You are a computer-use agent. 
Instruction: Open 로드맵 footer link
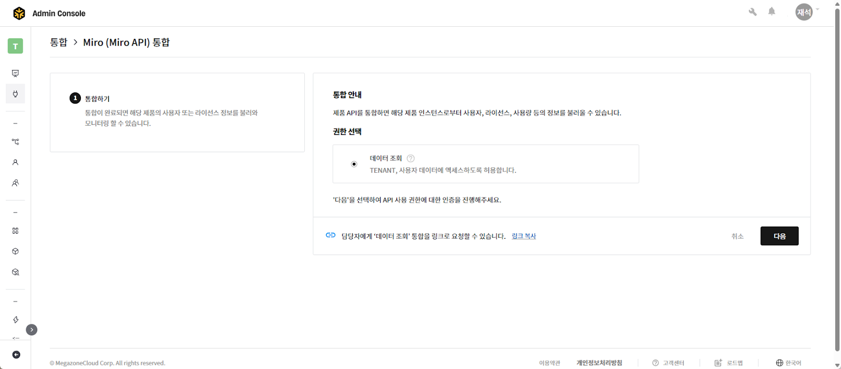[x=729, y=363]
